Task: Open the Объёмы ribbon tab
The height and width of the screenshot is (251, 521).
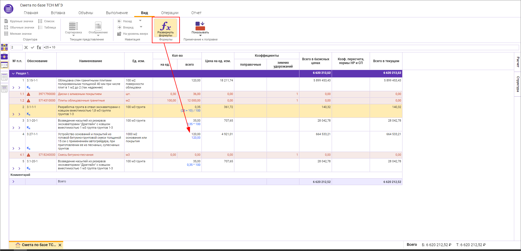Action: click(86, 13)
